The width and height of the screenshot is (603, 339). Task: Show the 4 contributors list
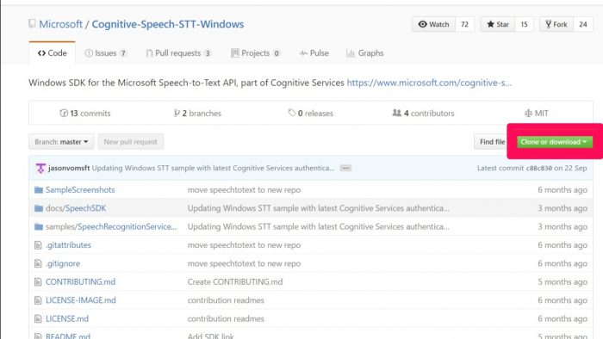coord(423,114)
